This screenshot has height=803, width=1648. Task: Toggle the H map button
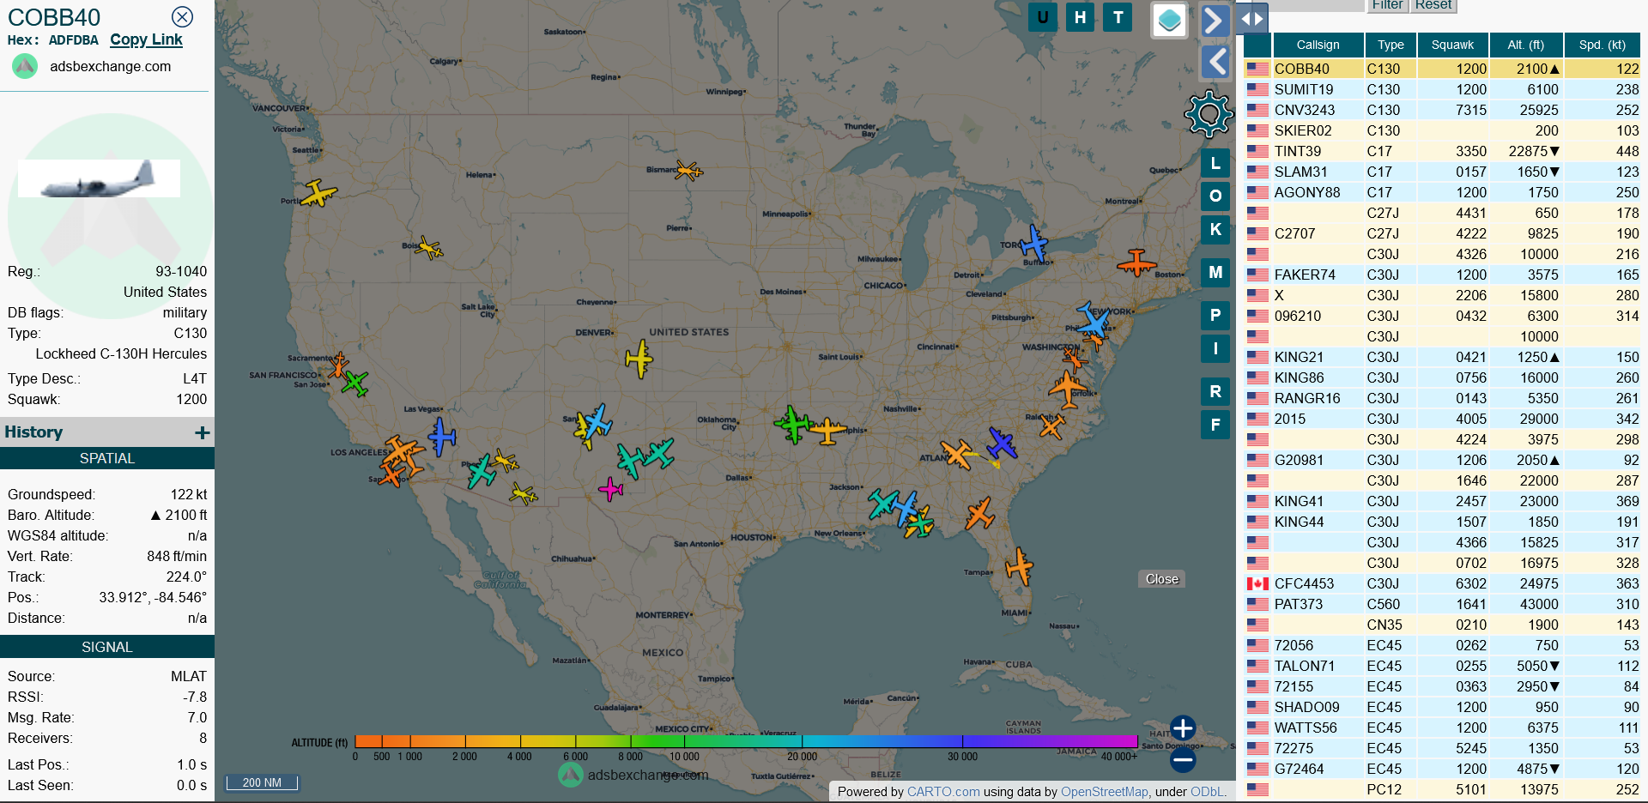tap(1080, 17)
